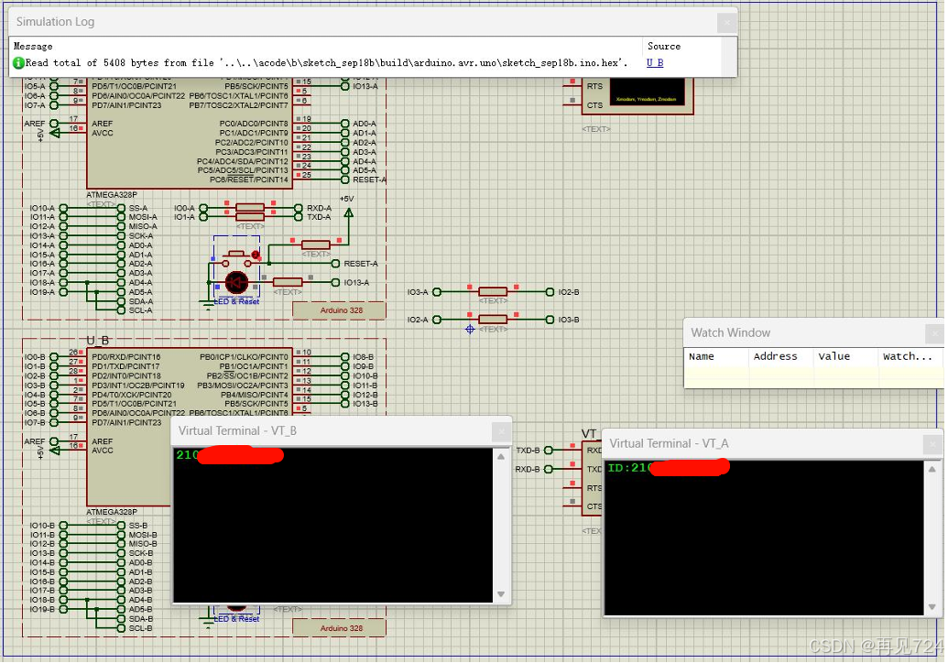Select the +5V arrow at U_B's AVCC pin
Screen dimensions: 948x663
(x=54, y=451)
